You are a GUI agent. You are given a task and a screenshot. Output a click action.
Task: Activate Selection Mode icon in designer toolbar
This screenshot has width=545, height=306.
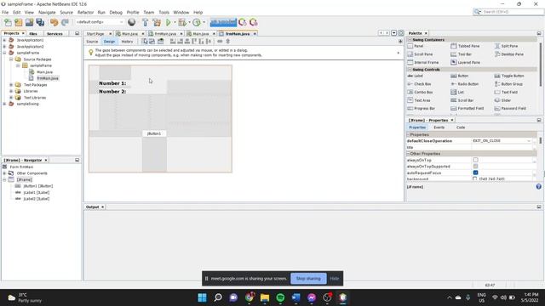click(x=145, y=42)
